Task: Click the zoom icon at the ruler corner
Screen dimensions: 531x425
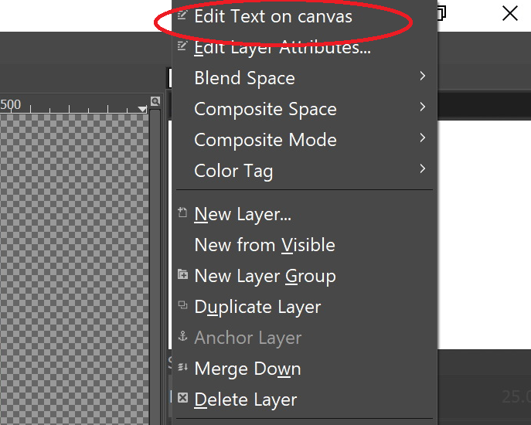Action: point(155,101)
